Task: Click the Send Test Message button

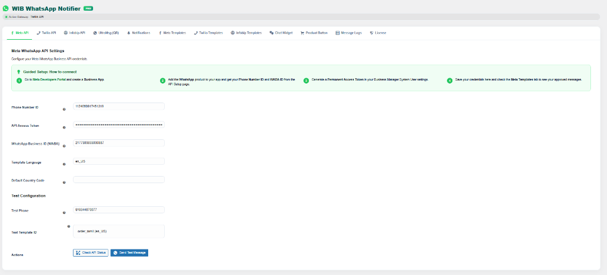Action: pos(129,252)
